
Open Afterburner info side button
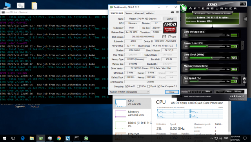(245, 19)
